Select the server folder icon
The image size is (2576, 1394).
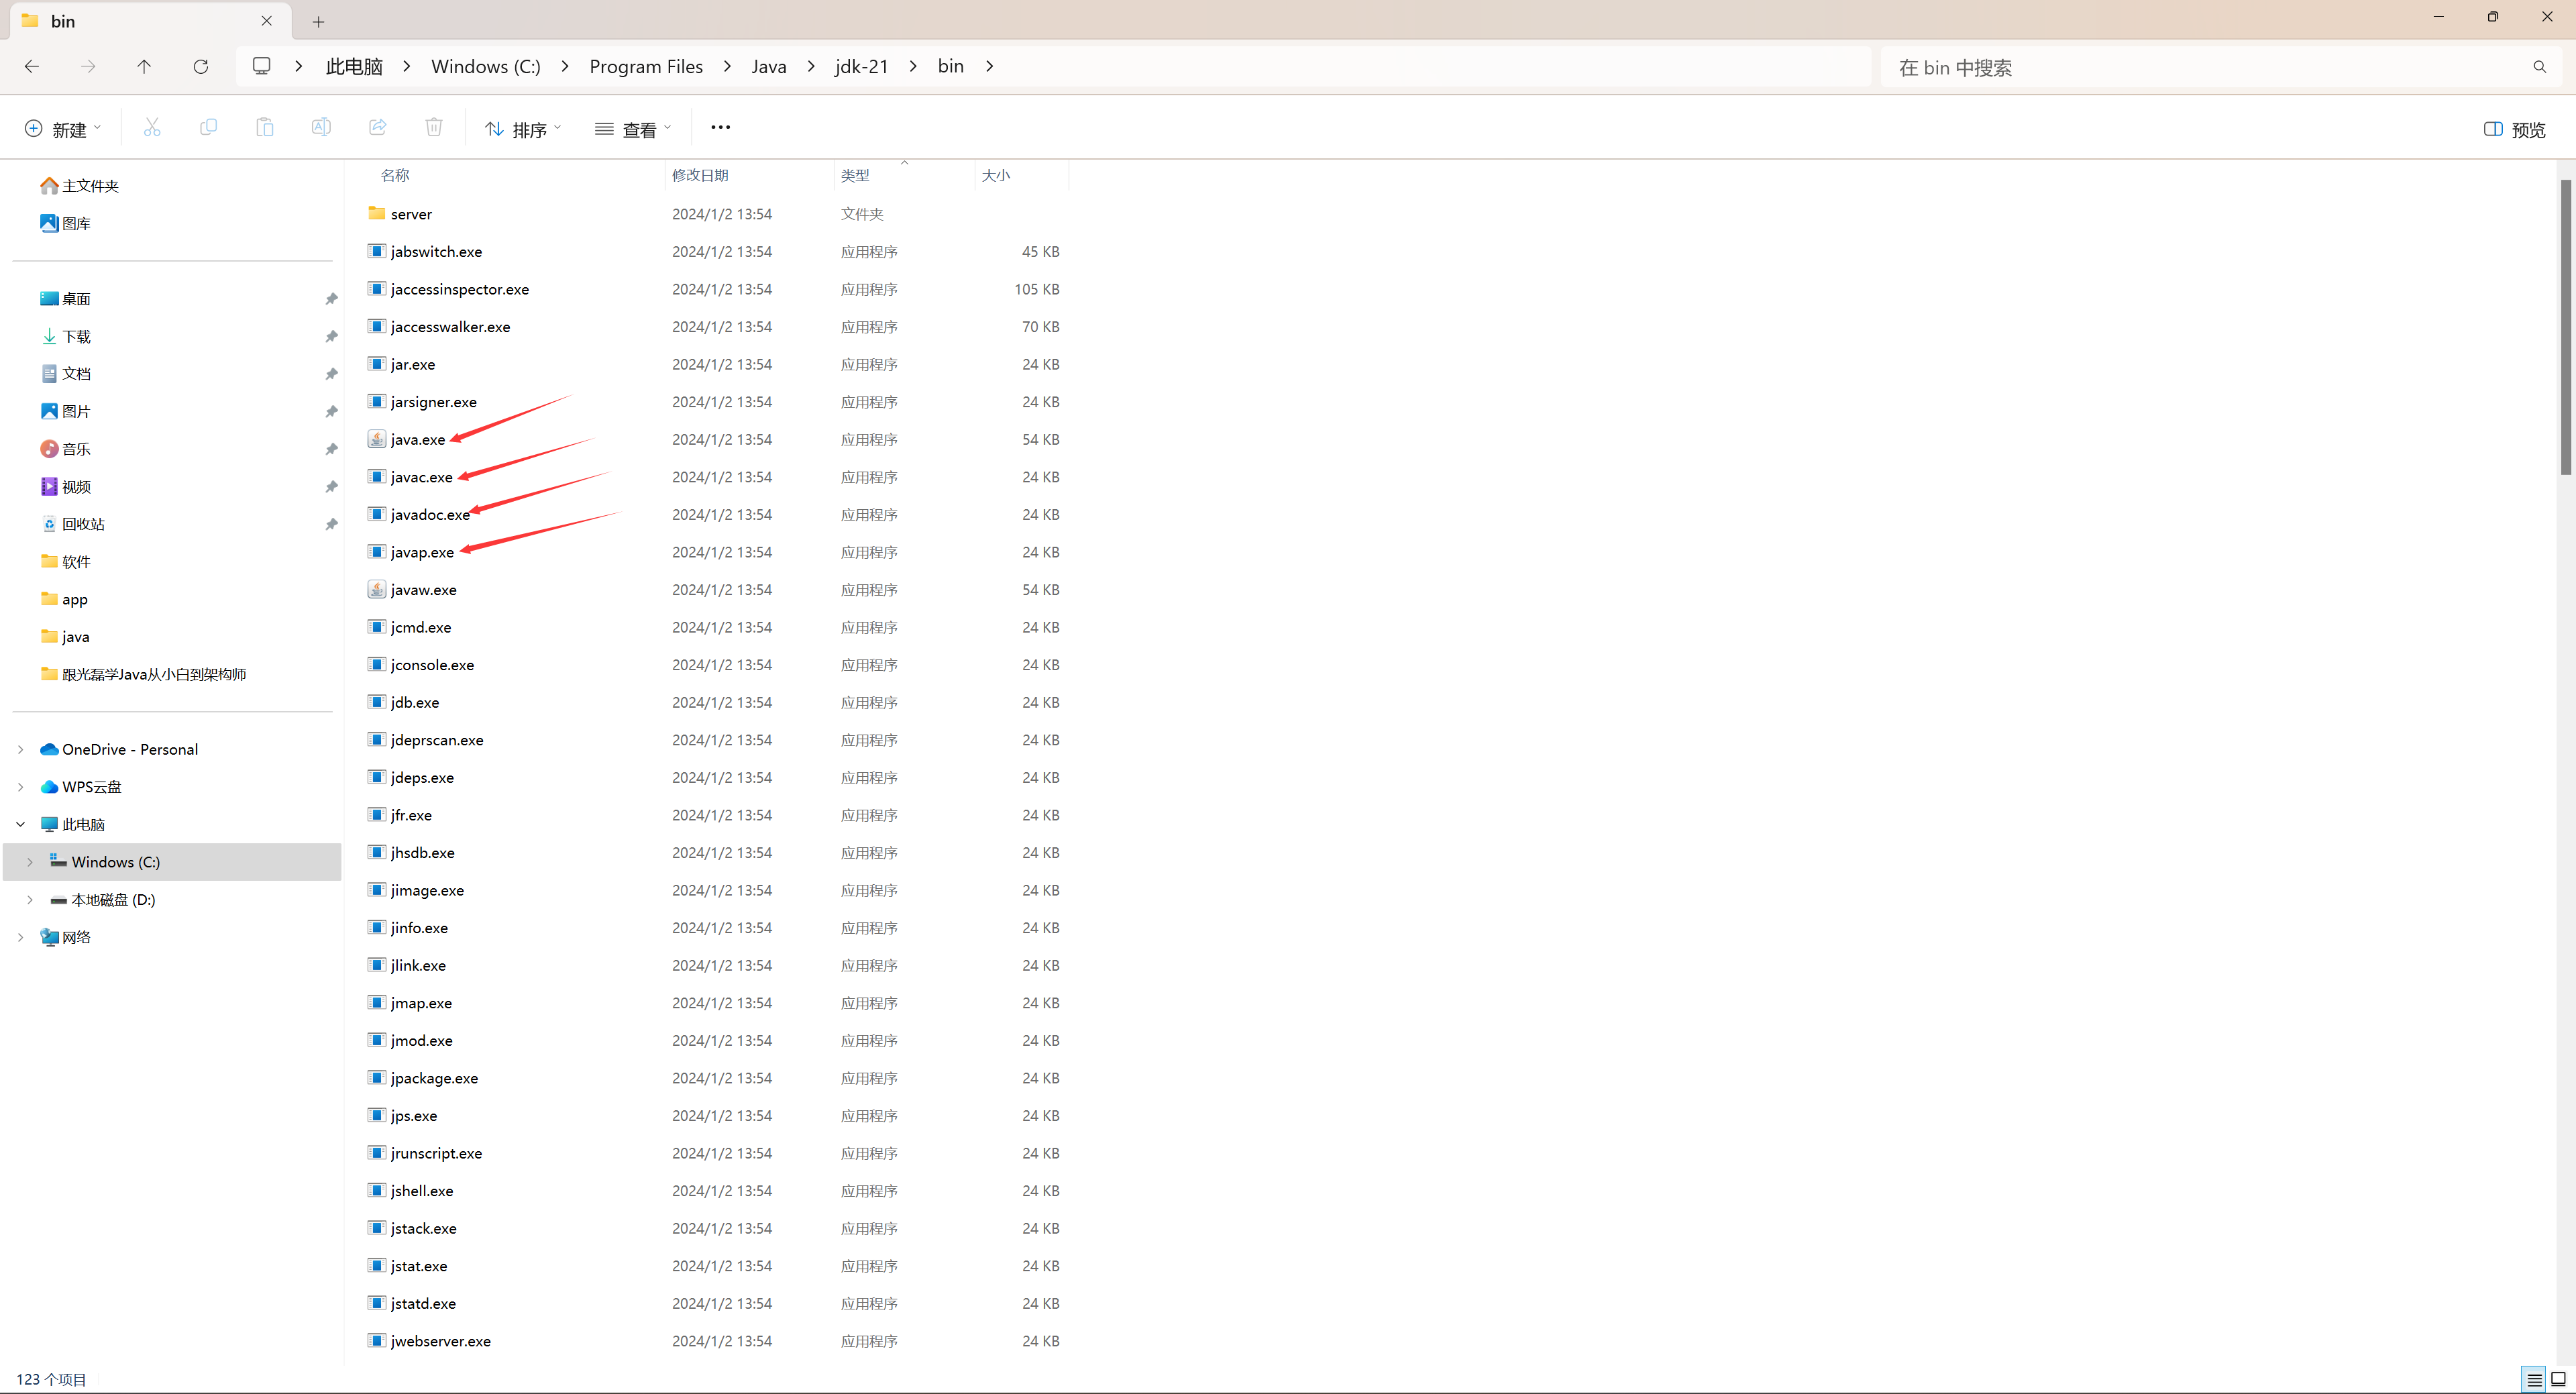376,213
